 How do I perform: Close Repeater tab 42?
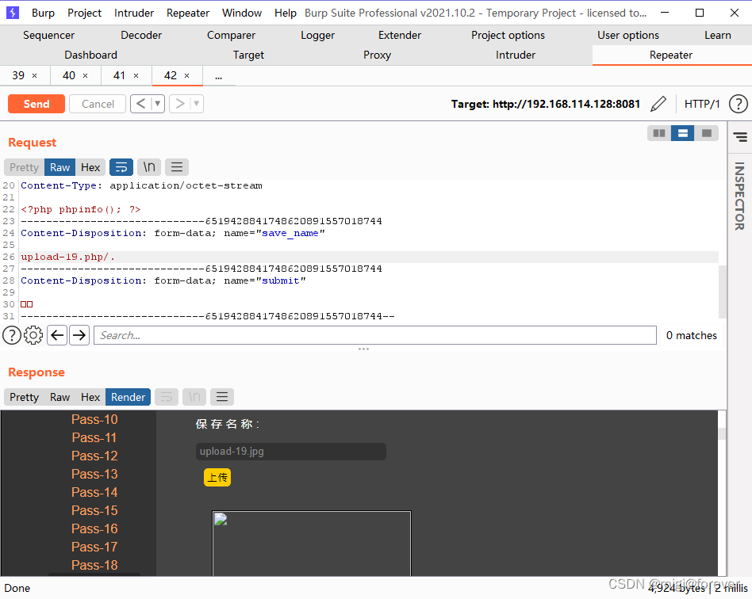tap(187, 76)
